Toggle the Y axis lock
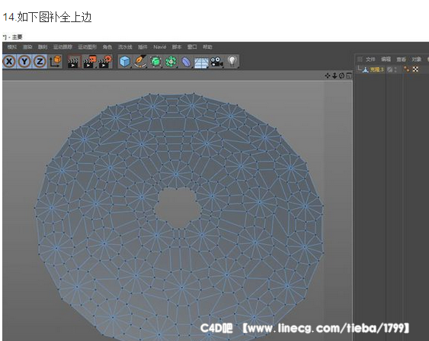The image size is (429, 341). pyautogui.click(x=24, y=61)
